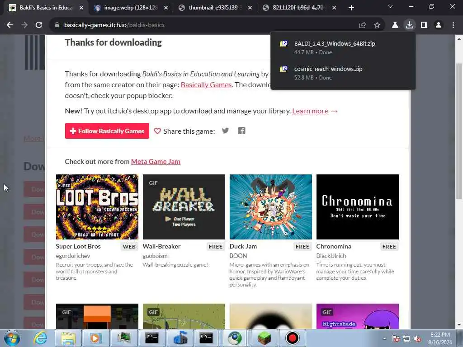The image size is (463, 347).
Task: Open author BOON's page
Action: tap(238, 256)
